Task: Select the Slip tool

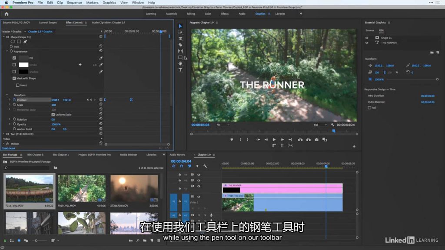Action: 180,51
